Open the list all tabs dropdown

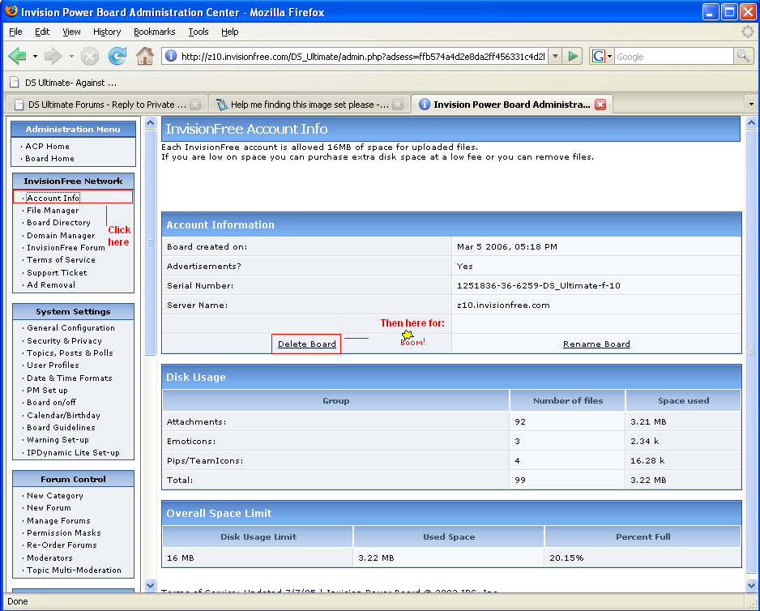pos(751,105)
